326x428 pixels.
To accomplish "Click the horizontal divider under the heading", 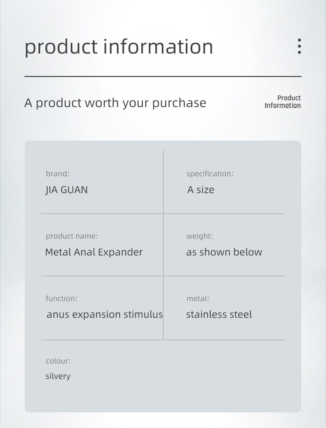I will (163, 76).
